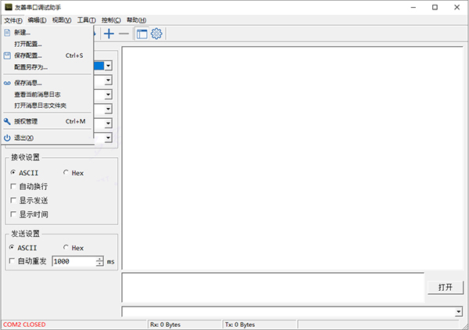This screenshot has width=469, height=330.
Task: Minimize the 友善串口调试助手 window
Action: coord(414,7)
